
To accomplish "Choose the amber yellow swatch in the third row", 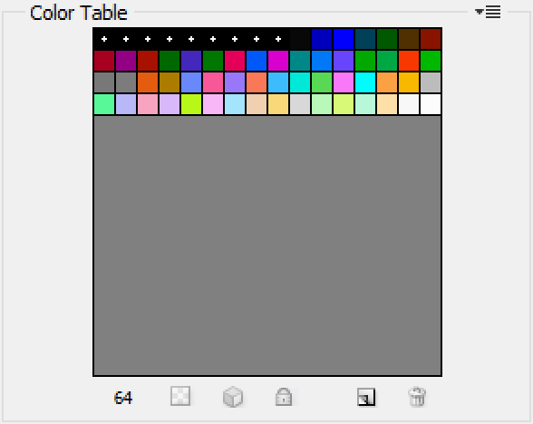I will point(409,82).
